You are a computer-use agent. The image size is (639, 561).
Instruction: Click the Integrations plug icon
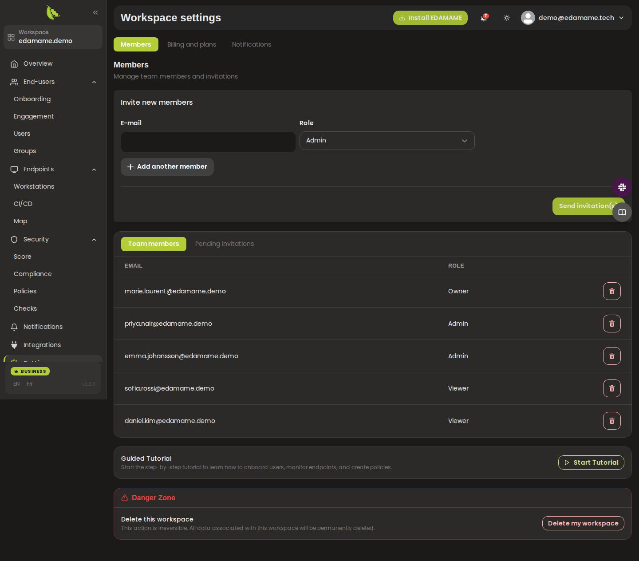pos(14,345)
